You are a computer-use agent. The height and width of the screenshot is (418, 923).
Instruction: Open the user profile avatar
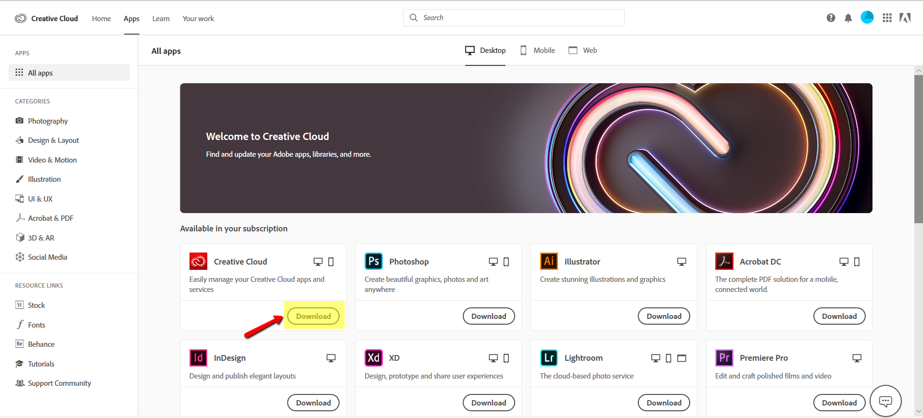pos(867,17)
